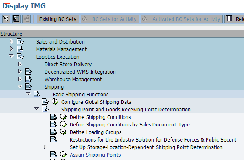This screenshot has height=160, width=244.
Task: Expand the Sales and Distribution node
Action: click(x=11, y=41)
